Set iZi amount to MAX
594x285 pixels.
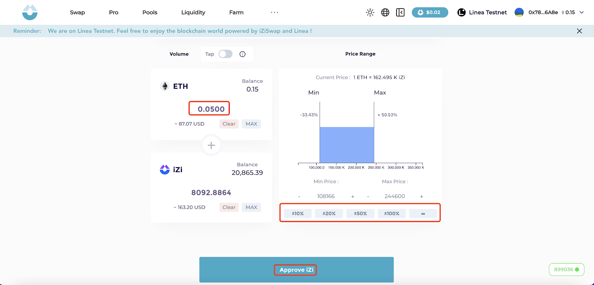(251, 207)
